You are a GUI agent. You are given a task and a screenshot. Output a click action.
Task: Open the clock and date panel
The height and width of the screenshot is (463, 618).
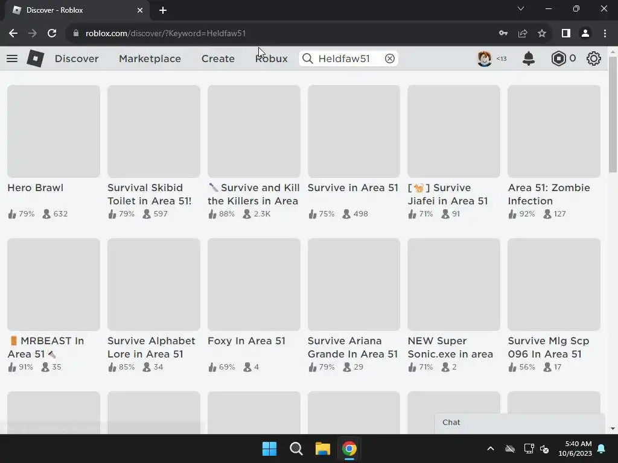click(575, 449)
